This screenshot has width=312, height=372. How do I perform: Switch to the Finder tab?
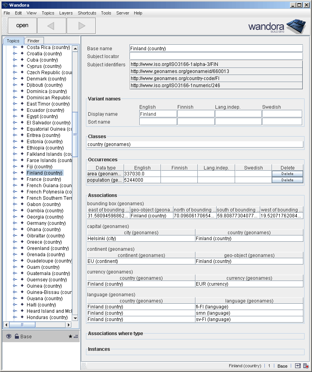(x=33, y=40)
